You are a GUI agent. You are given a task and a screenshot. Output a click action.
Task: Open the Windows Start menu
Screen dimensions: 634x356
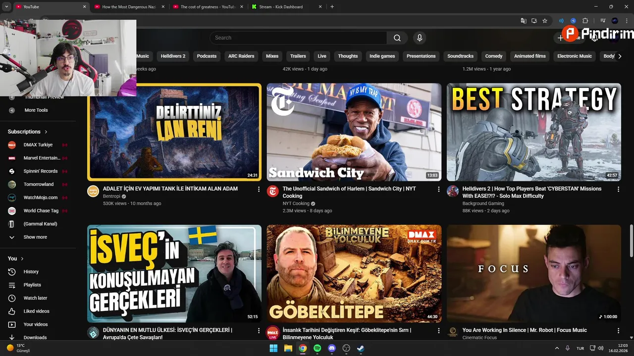273,348
